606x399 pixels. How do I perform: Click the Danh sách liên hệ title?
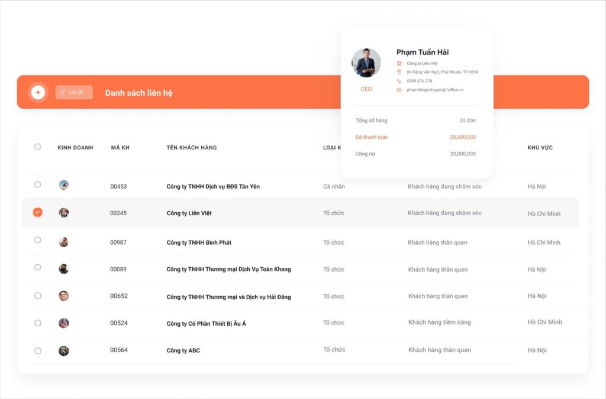pos(138,93)
